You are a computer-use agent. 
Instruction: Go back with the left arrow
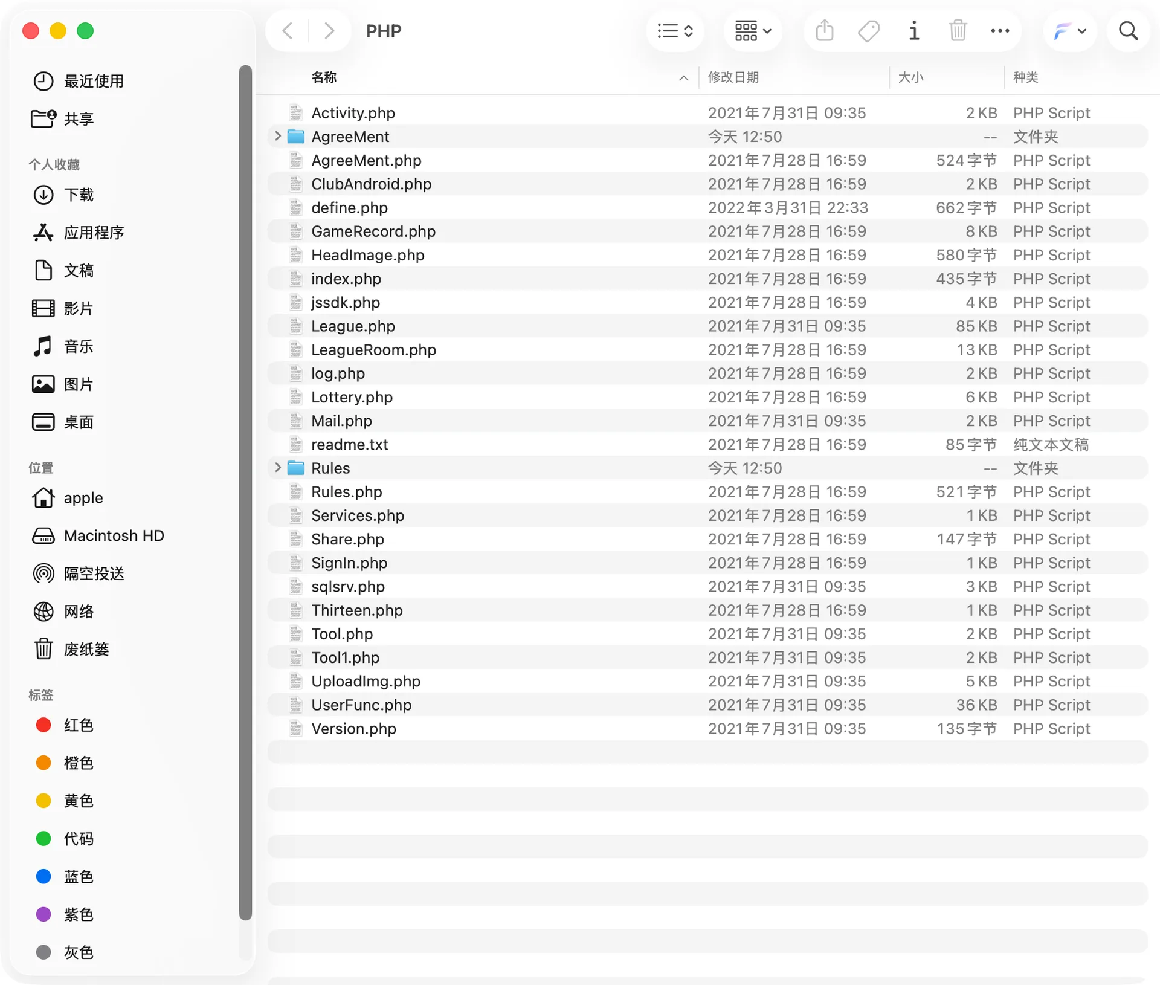[288, 31]
